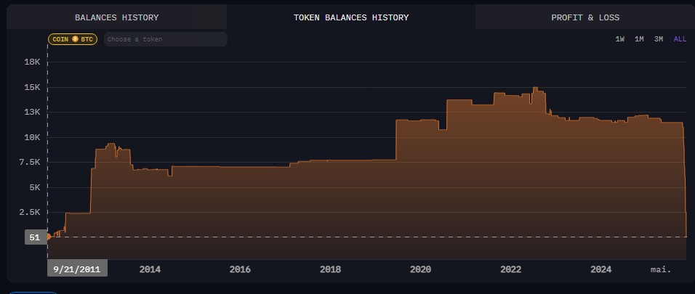
Task: Click the 51 value label on the y-axis
Action: pyautogui.click(x=35, y=237)
